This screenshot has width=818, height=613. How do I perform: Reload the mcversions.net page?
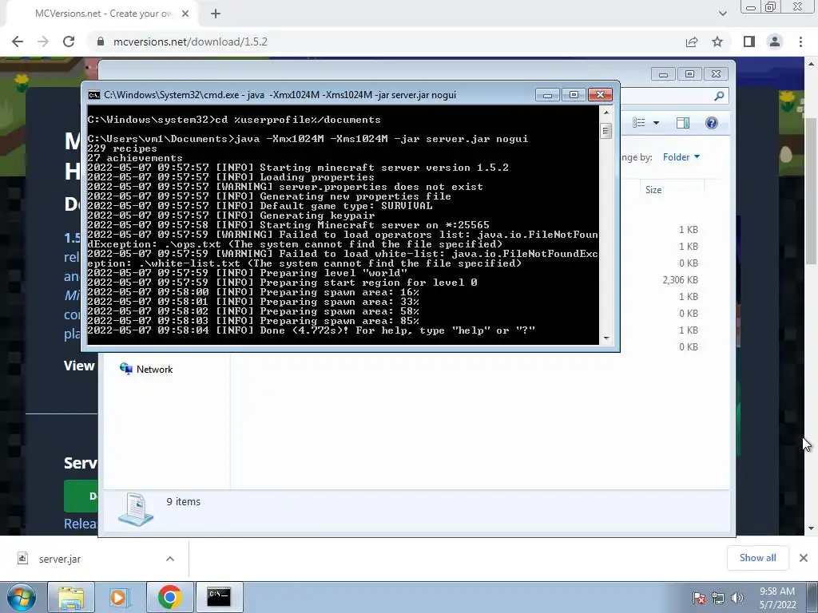click(x=69, y=42)
